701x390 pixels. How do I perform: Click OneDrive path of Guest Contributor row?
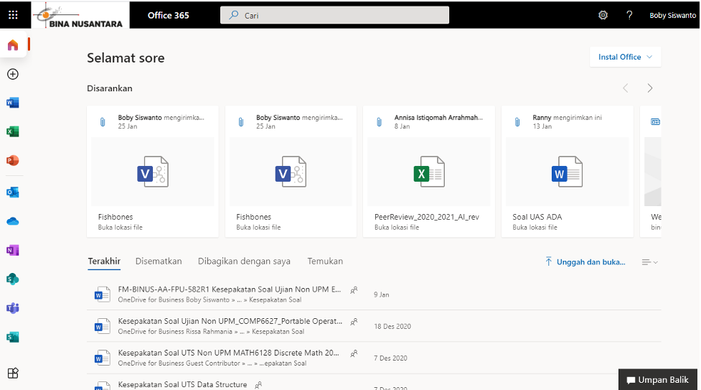pyautogui.click(x=212, y=363)
